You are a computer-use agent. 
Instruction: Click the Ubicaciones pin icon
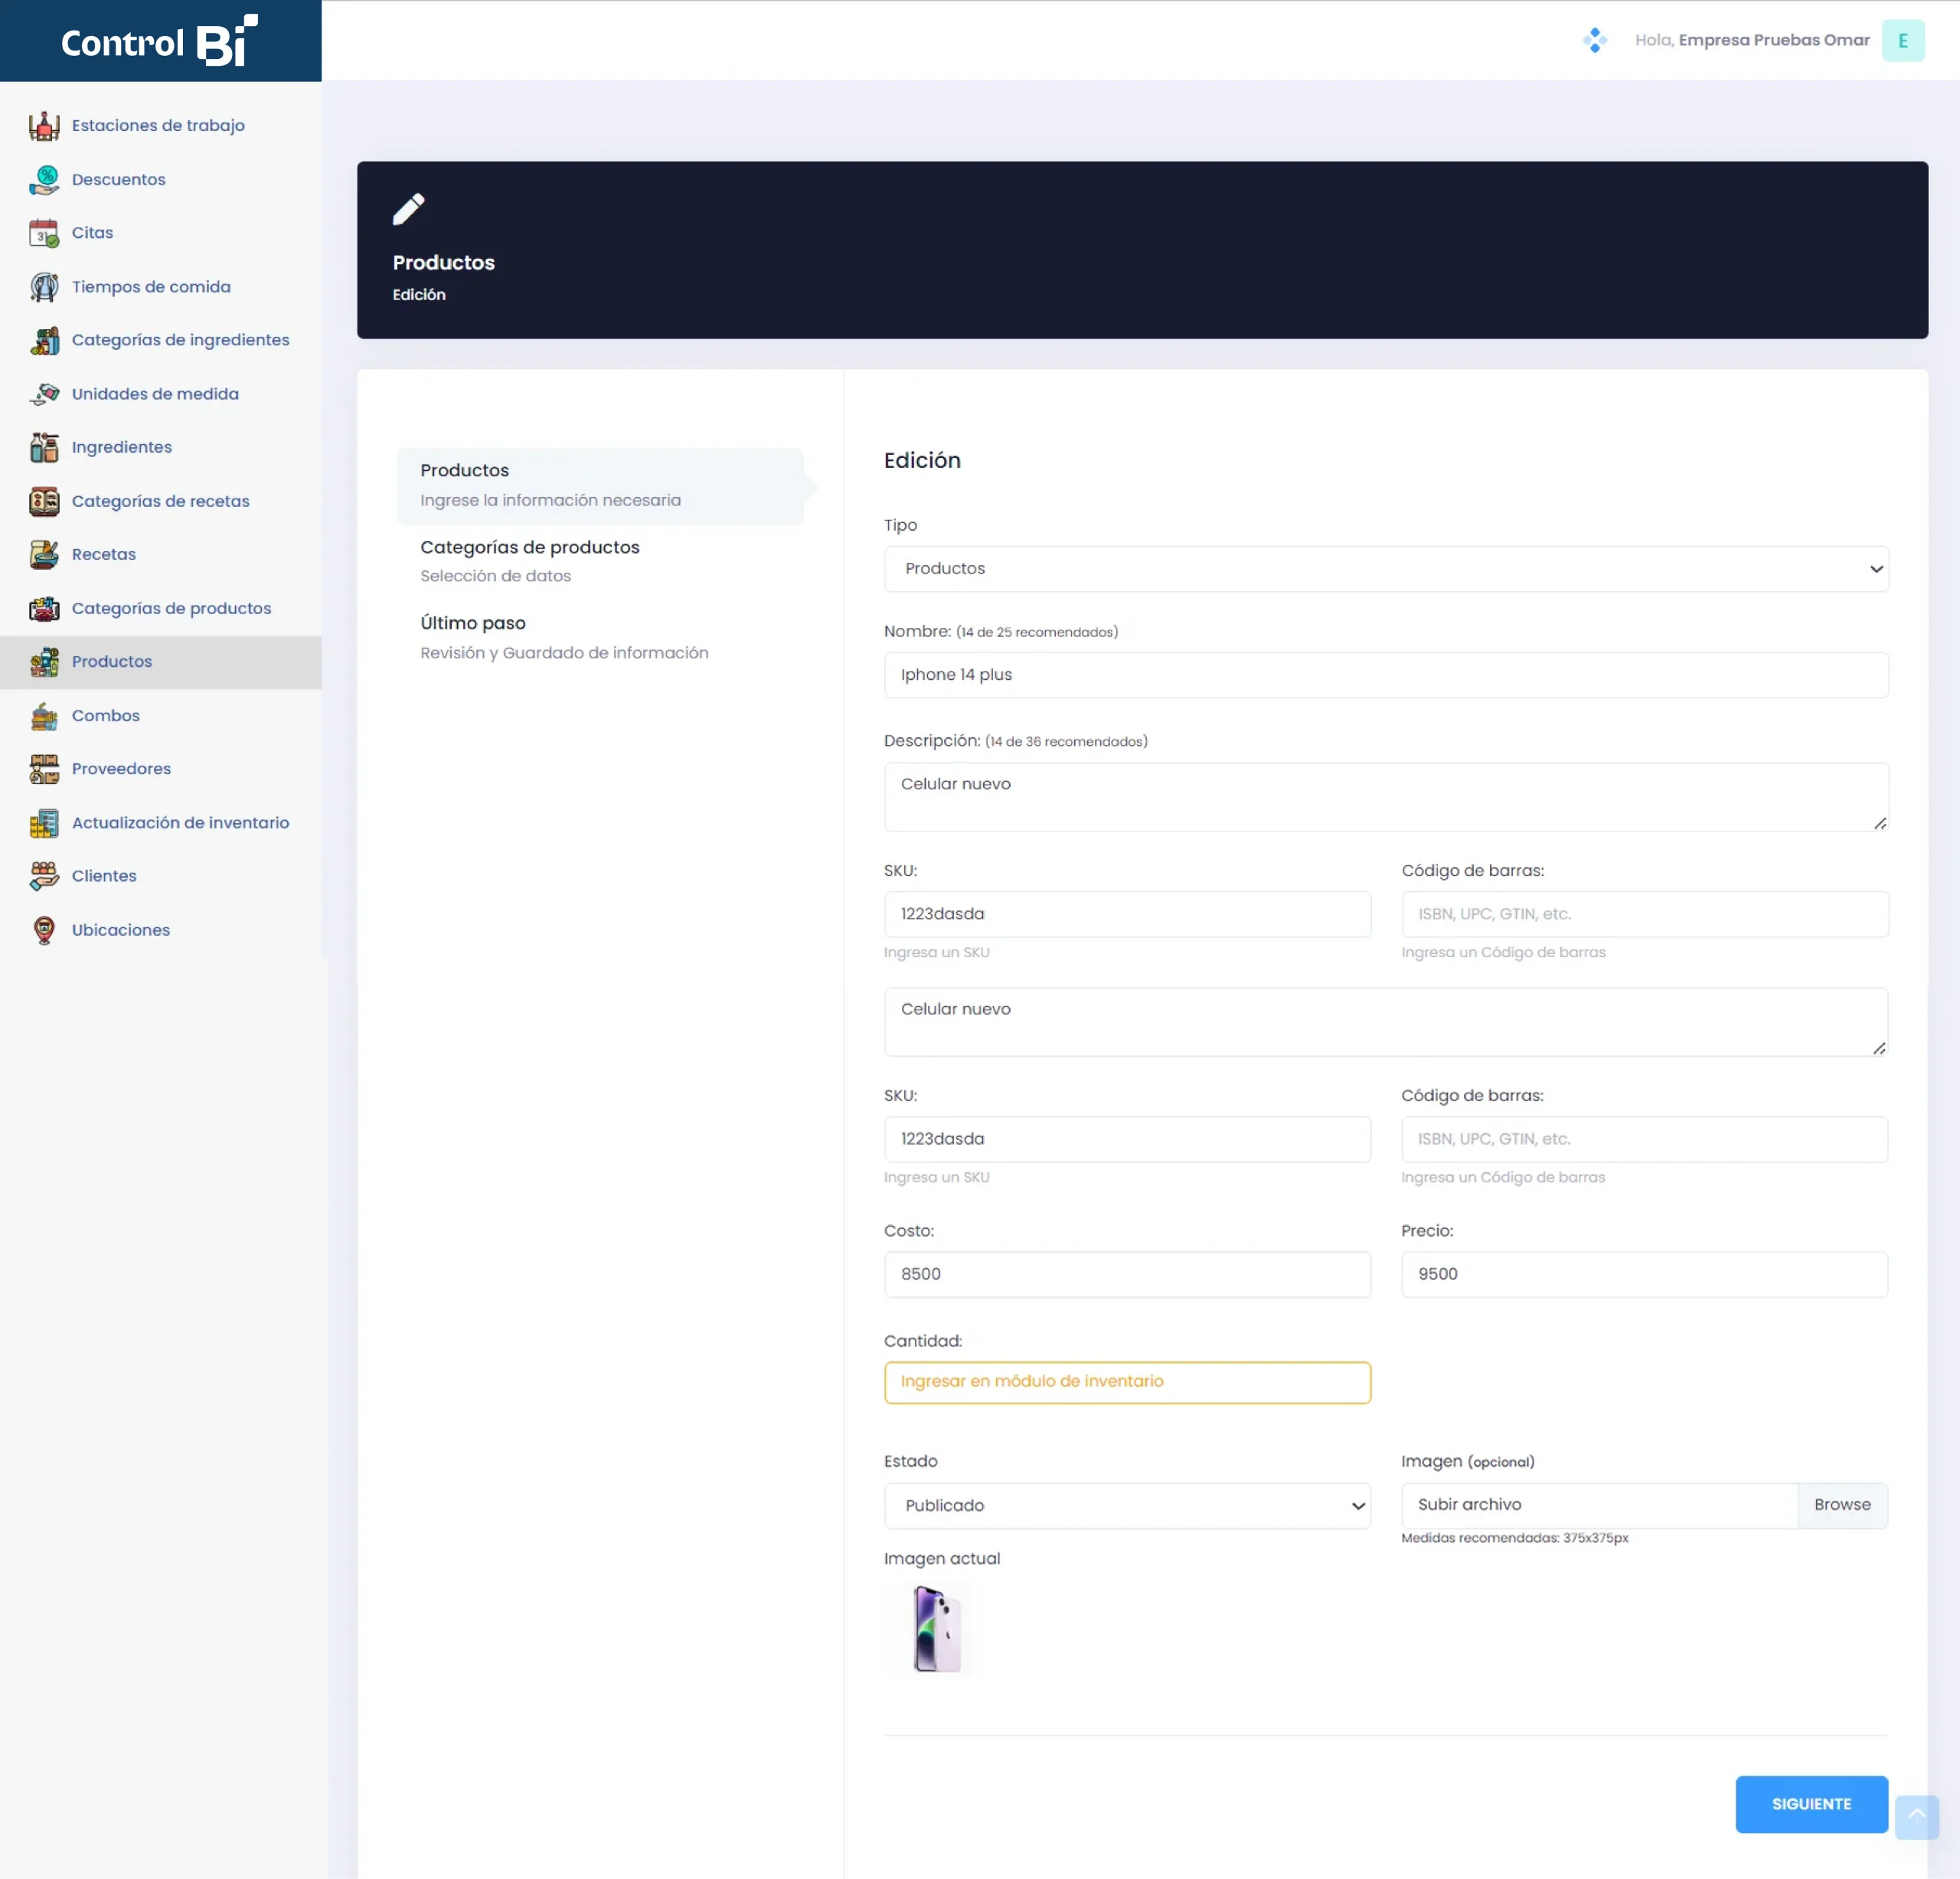pyautogui.click(x=44, y=930)
